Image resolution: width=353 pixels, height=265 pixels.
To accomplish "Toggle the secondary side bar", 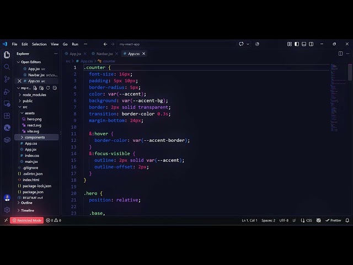I will pyautogui.click(x=311, y=44).
